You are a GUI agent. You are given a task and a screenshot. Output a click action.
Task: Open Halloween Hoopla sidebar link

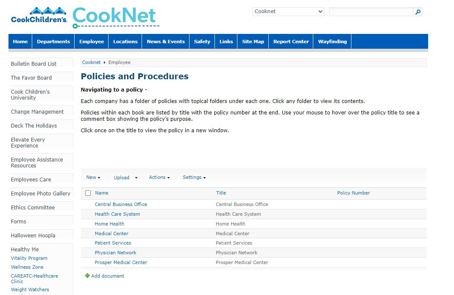pos(33,236)
